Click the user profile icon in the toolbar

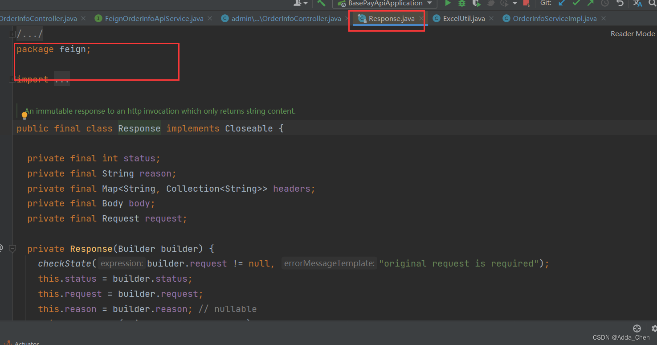pyautogui.click(x=298, y=4)
